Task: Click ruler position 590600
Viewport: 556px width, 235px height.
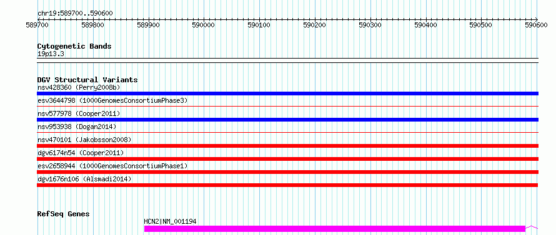Action: pos(537,25)
